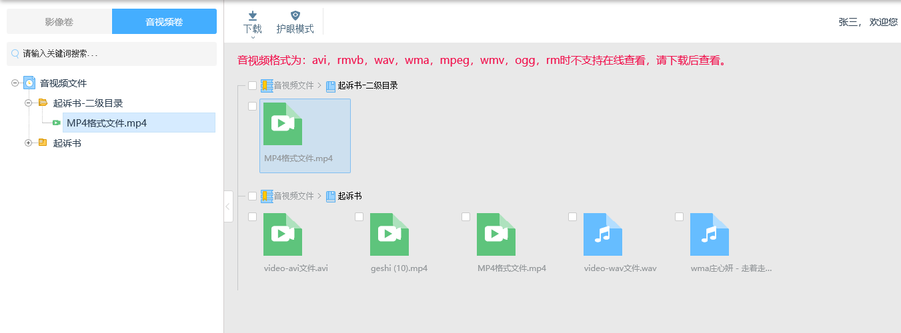Click the 下载 download toolbar icon
The image size is (901, 333).
tap(253, 15)
